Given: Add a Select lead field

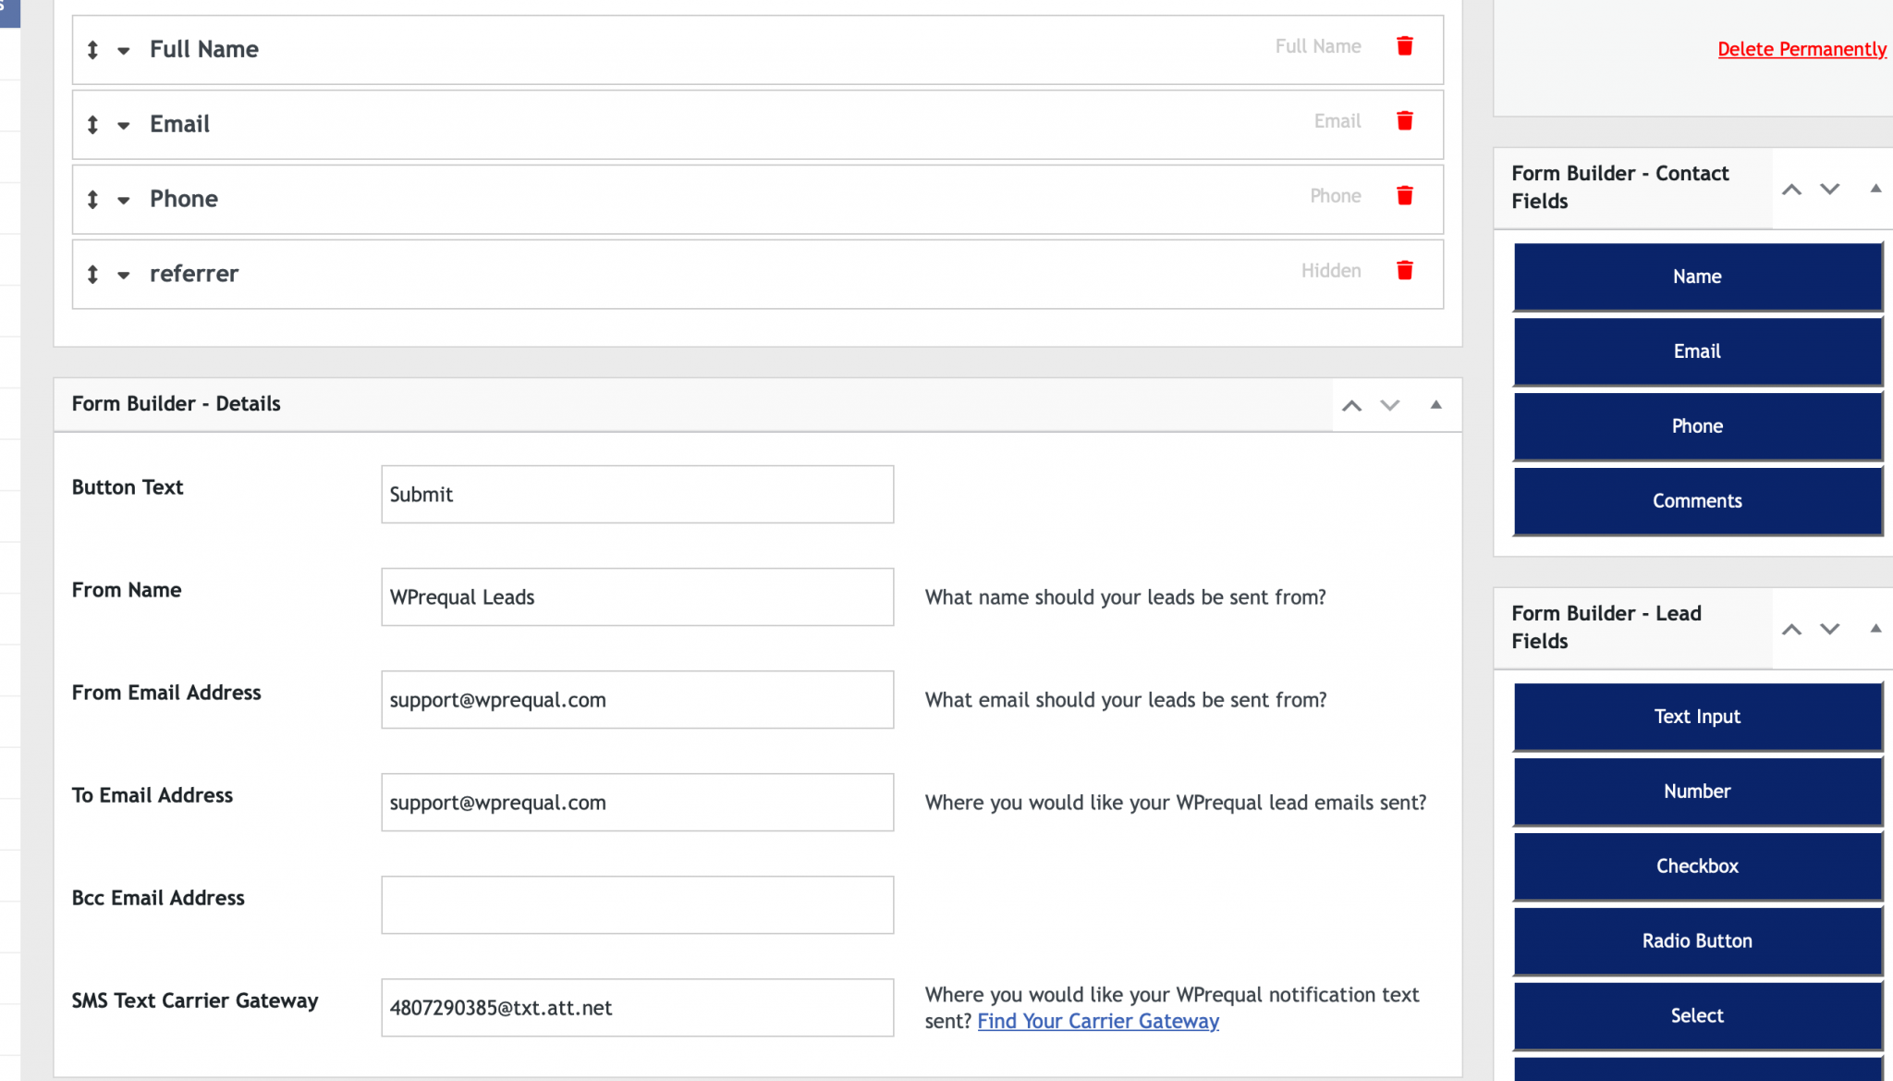Looking at the screenshot, I should tap(1696, 1015).
